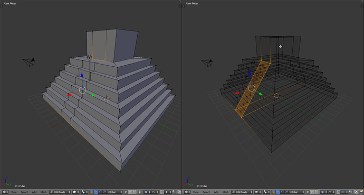Select translate manipulator in left viewport header
This screenshot has width=364, height=195.
coord(95,192)
